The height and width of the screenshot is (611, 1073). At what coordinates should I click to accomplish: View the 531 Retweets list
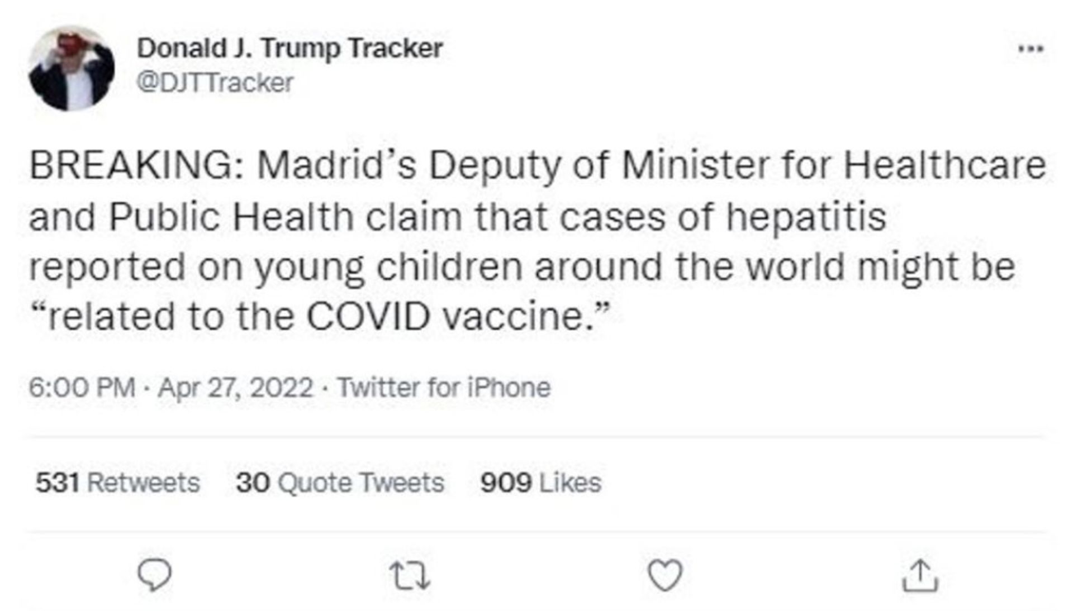pyautogui.click(x=117, y=483)
